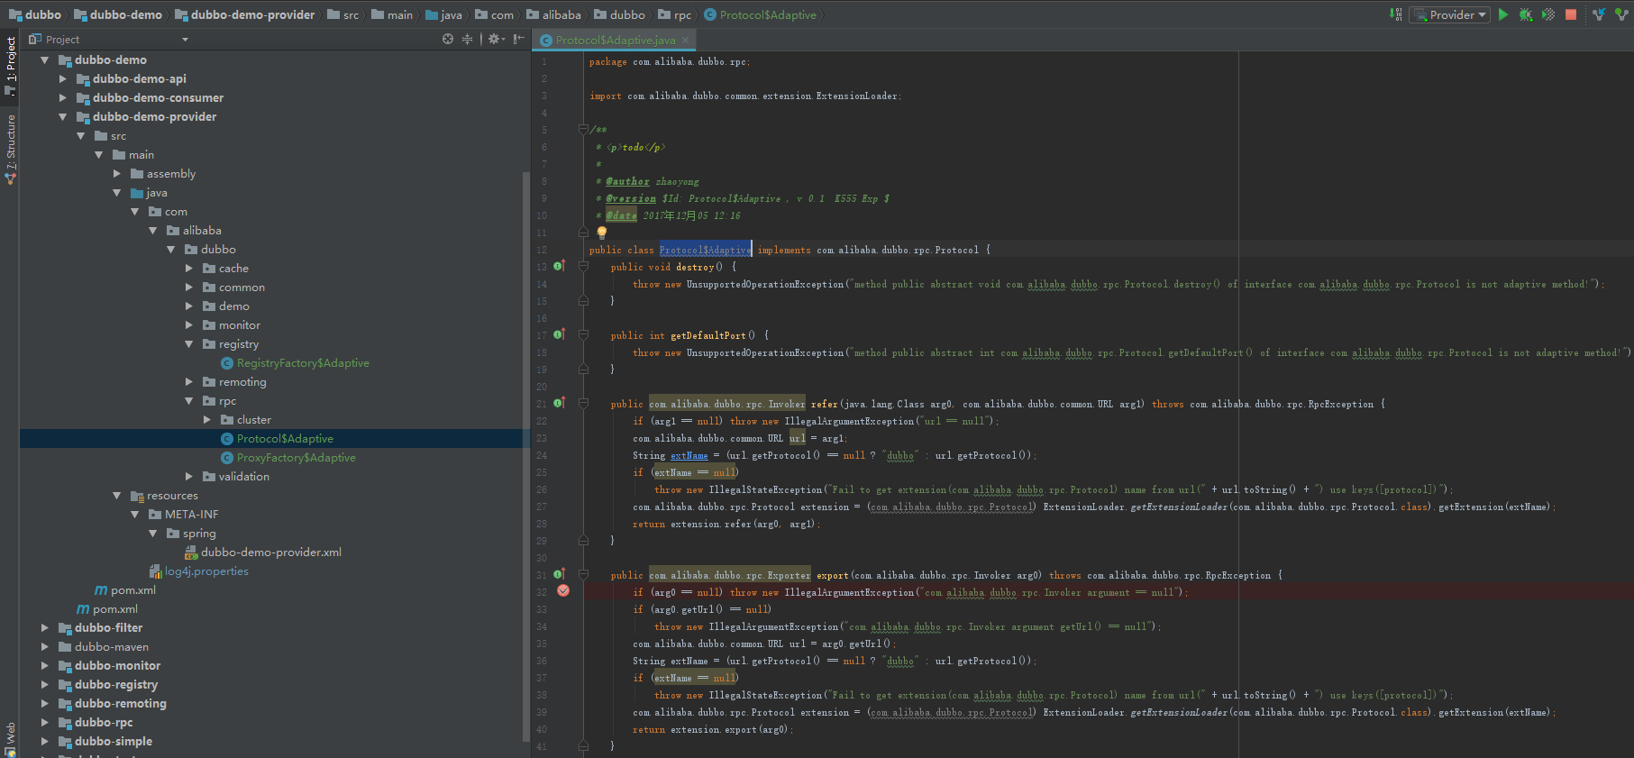The width and height of the screenshot is (1634, 758).
Task: Click the Make Project build icon
Action: (1396, 14)
